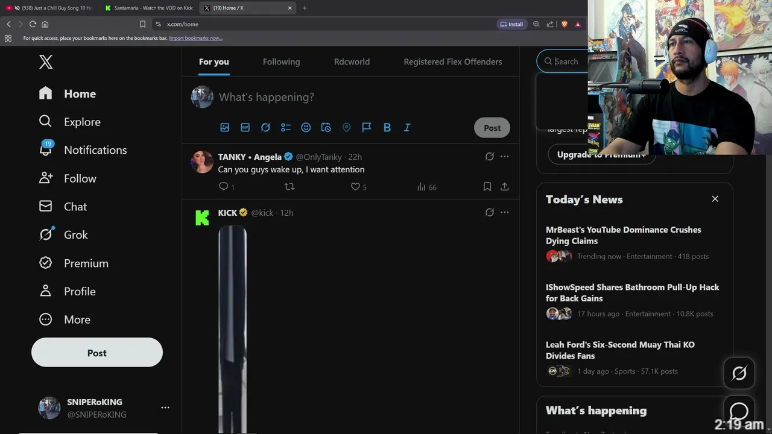Toggle bold text formatting
Image resolution: width=772 pixels, height=434 pixels.
(387, 127)
